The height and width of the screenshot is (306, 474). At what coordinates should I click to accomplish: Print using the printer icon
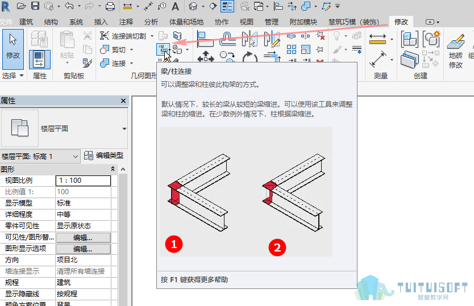[x=110, y=6]
